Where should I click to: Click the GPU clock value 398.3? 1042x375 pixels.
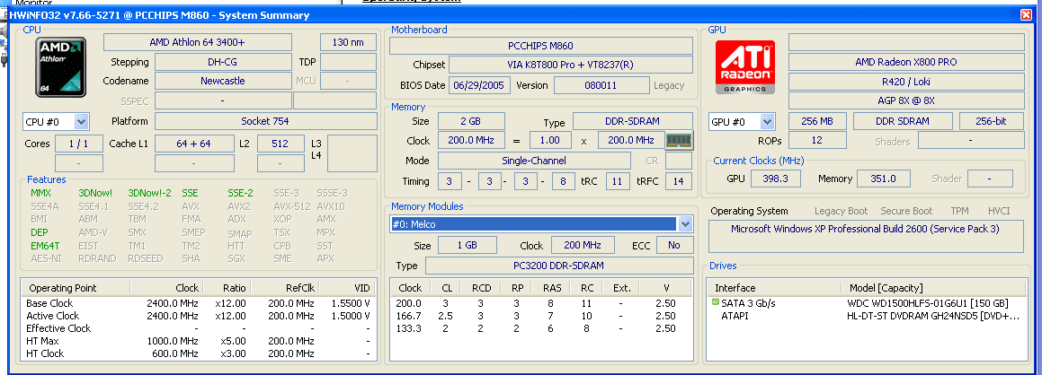(x=776, y=179)
